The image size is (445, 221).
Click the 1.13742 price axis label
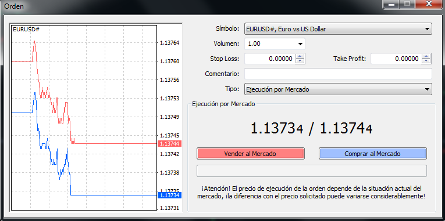pos(169,154)
